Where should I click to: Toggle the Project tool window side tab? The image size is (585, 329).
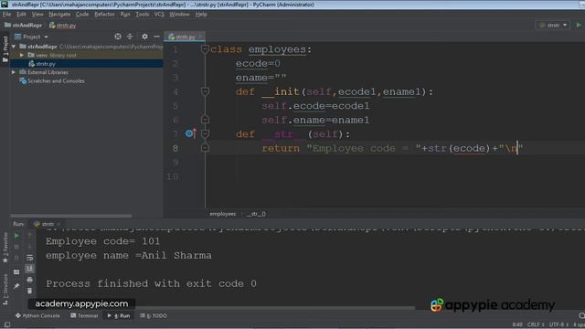[5, 48]
